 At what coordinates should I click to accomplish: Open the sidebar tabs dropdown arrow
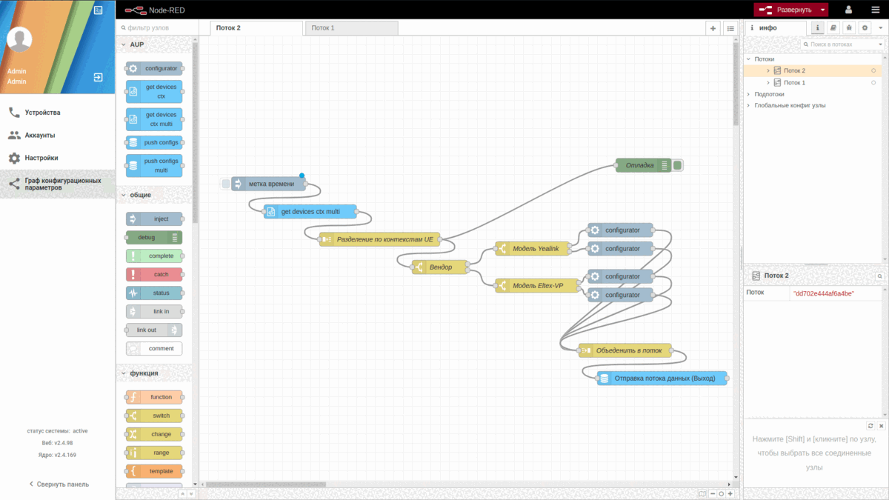(x=881, y=27)
